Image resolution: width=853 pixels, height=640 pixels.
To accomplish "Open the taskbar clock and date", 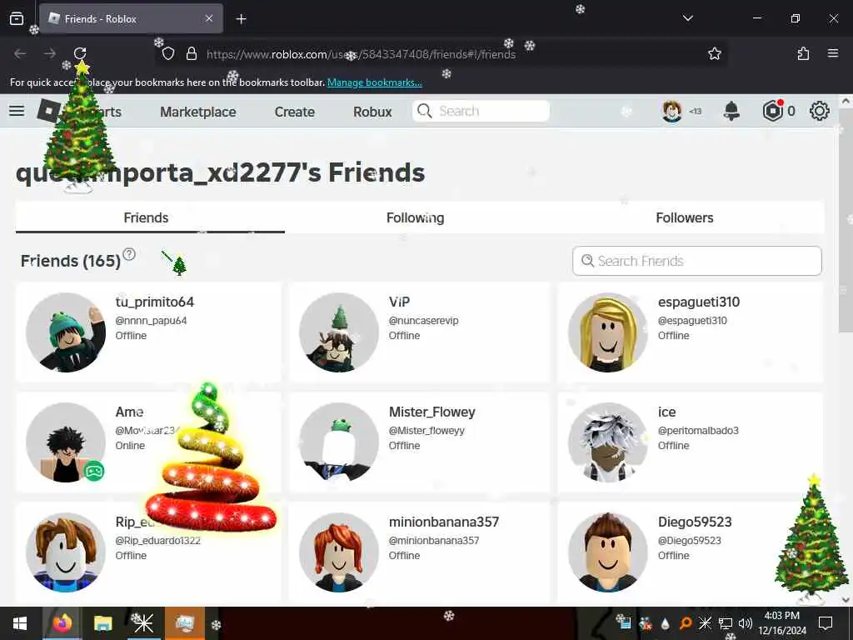I will click(x=781, y=623).
